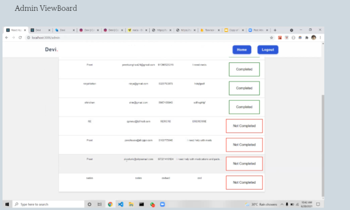
Task: Bookmark page with the star icon
Action: pyautogui.click(x=272, y=38)
